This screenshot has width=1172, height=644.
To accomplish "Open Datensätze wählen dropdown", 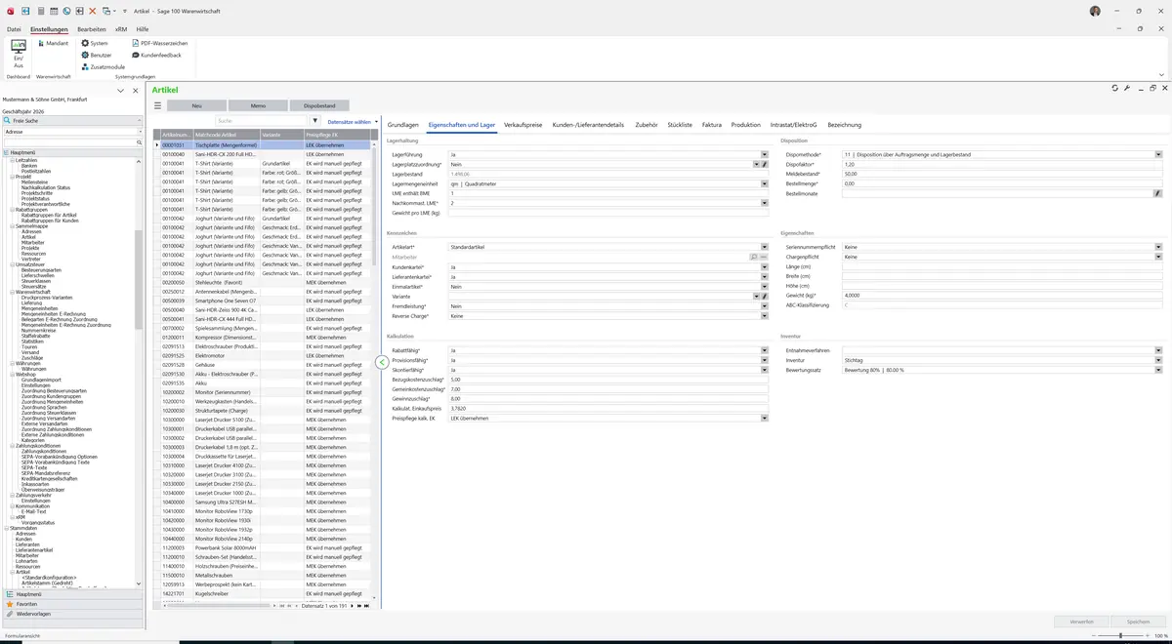I will [x=353, y=122].
